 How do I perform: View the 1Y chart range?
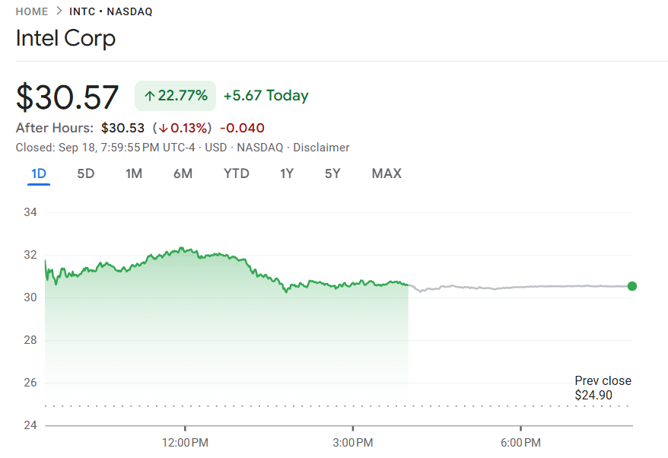287,173
